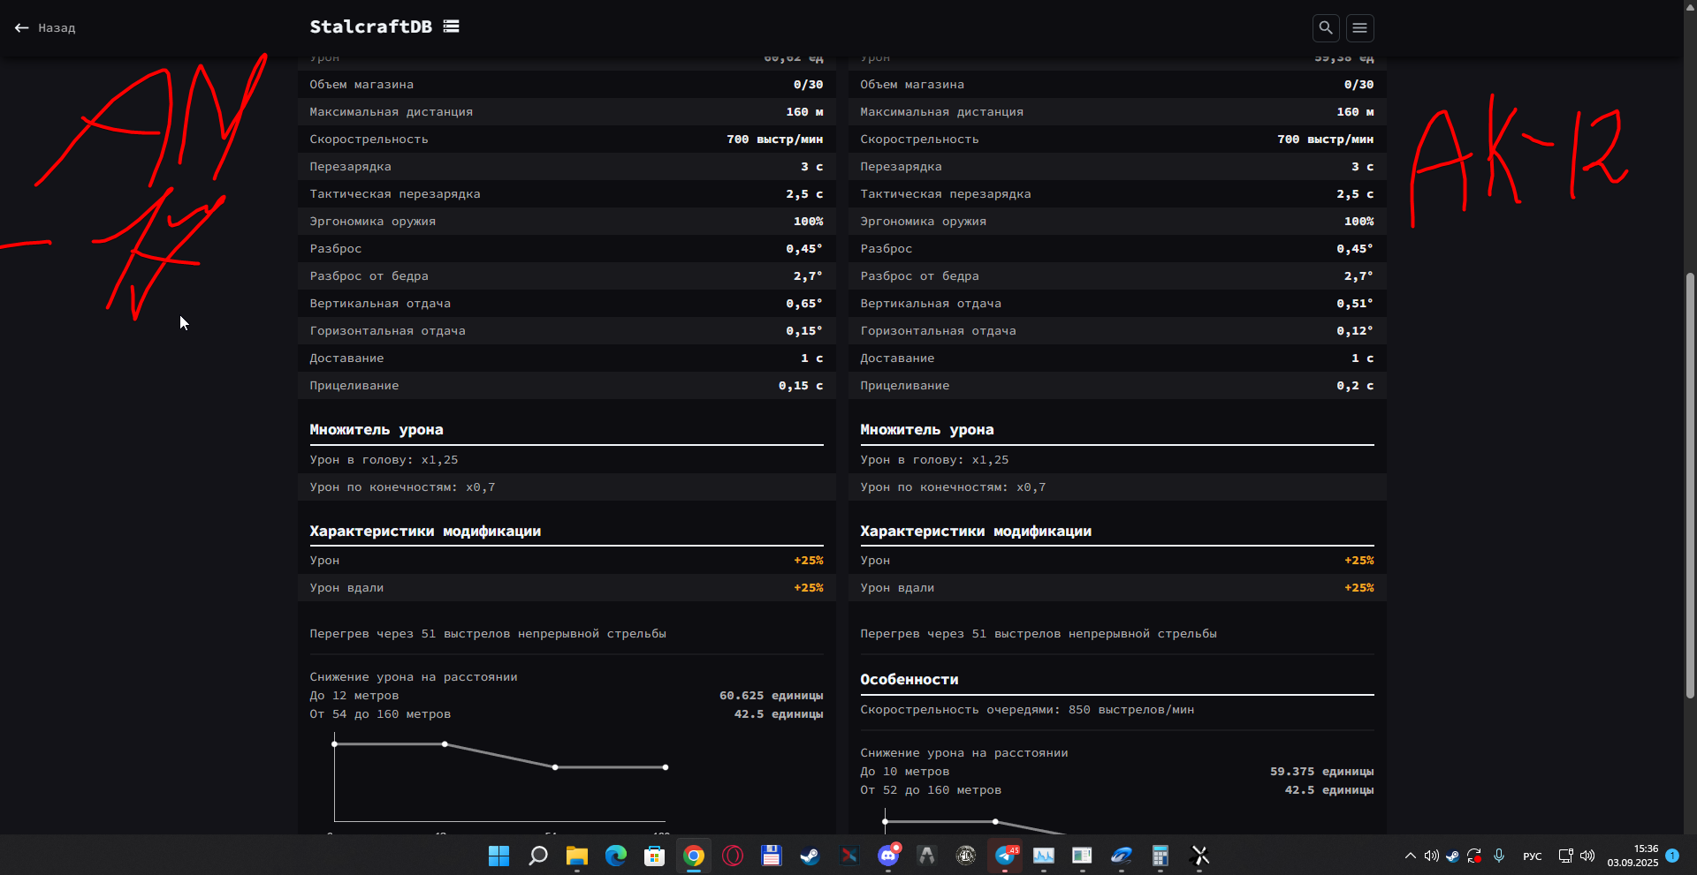Open the notification center badge

pos(1672,856)
